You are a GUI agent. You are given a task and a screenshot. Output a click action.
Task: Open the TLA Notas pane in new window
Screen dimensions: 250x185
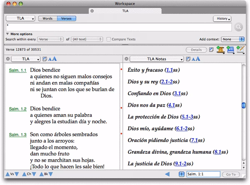point(188,59)
